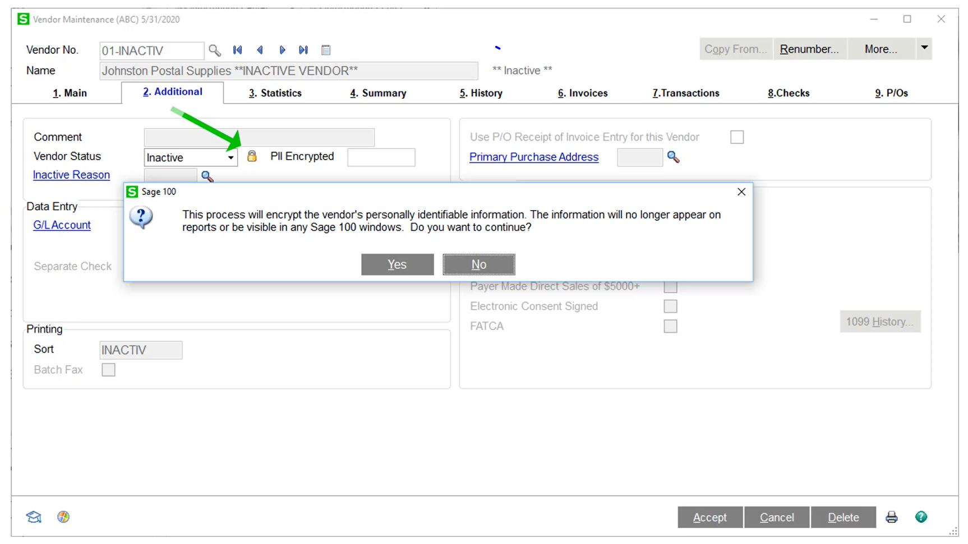
Task: Open the help question mark icon
Action: click(921, 517)
